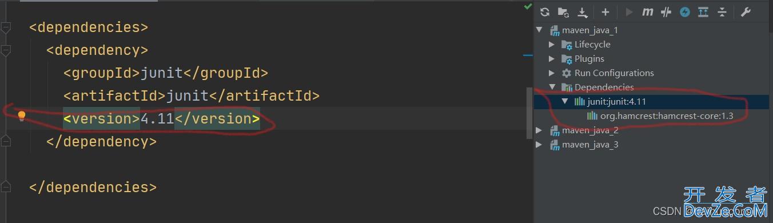Click the yellow lightbulb intention icon

(x=22, y=116)
